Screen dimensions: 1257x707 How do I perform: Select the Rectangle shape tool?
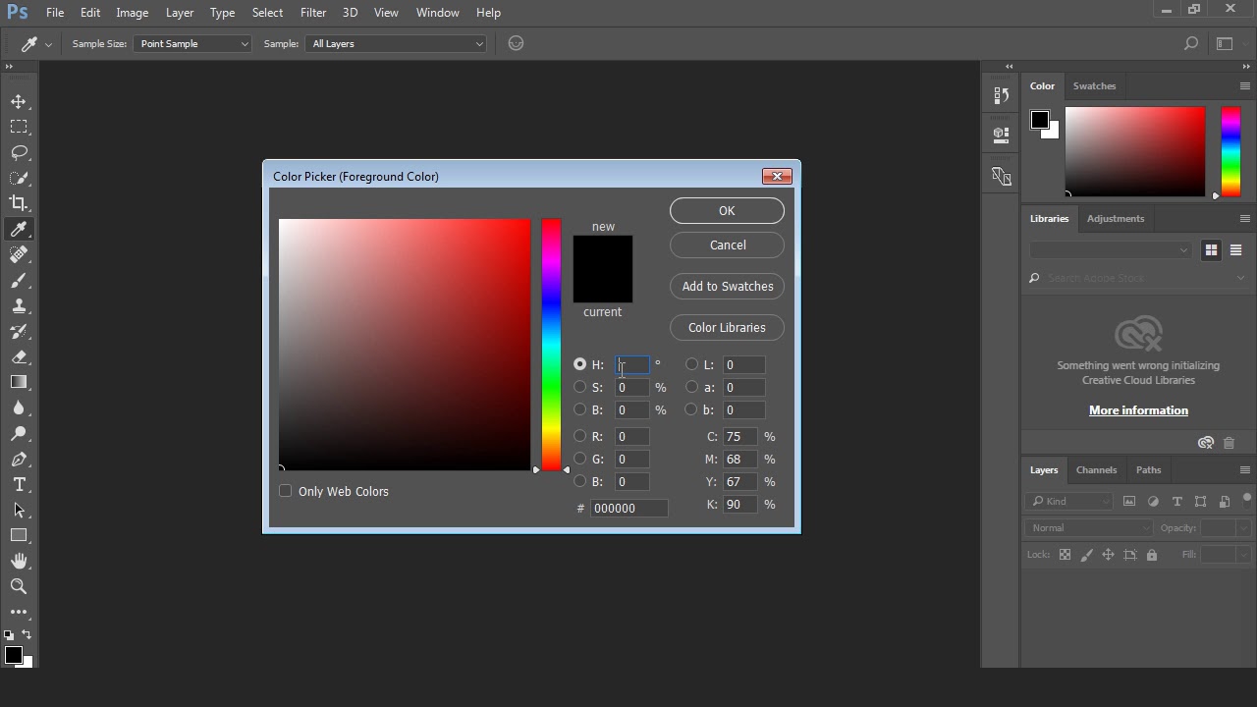point(19,535)
